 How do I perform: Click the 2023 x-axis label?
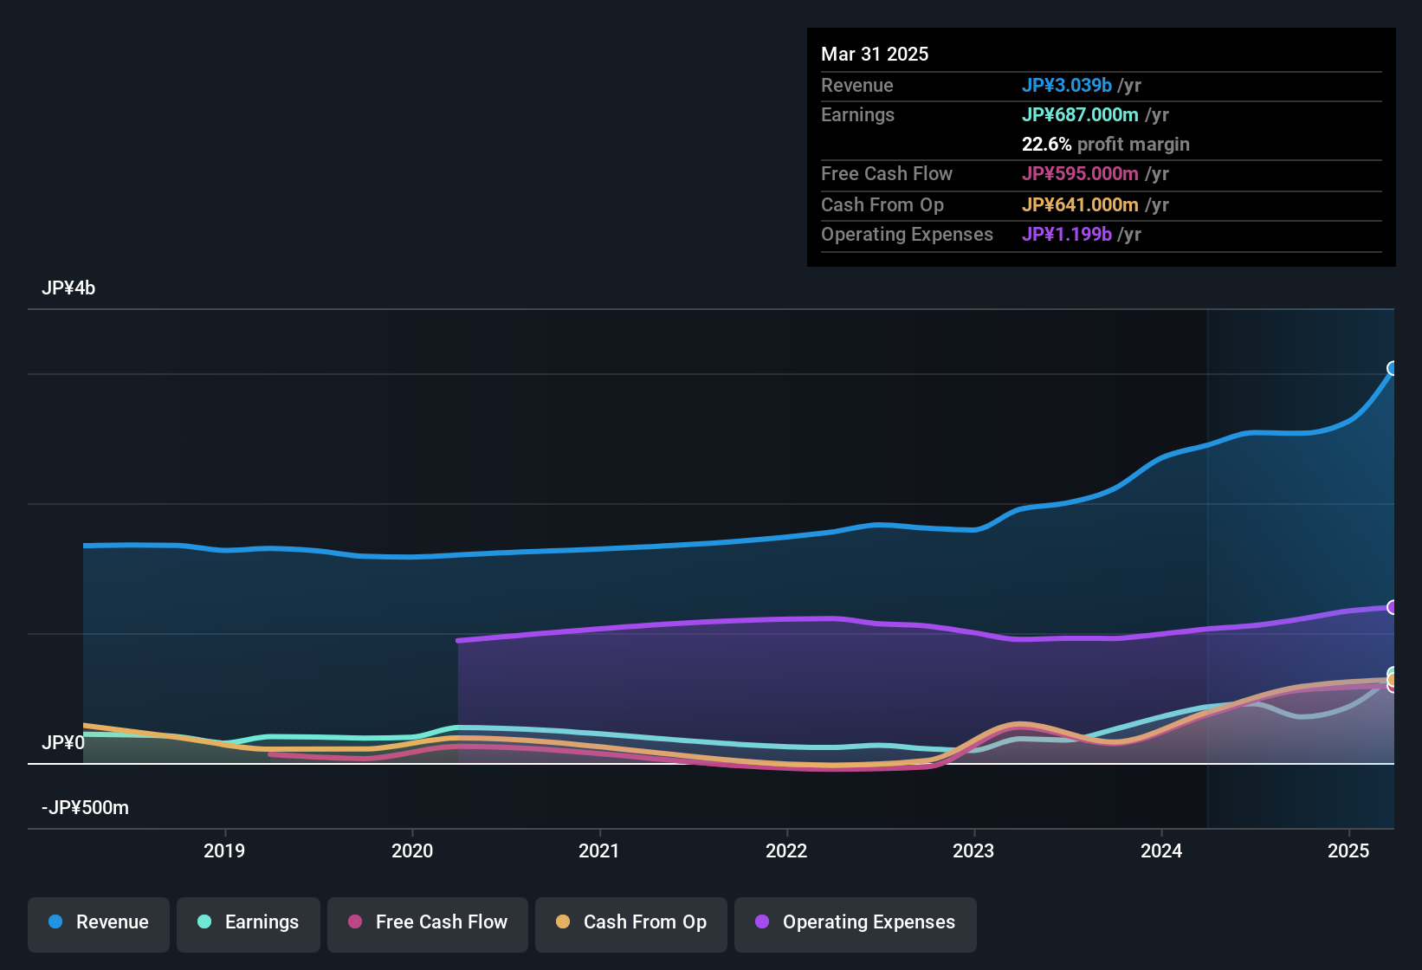point(973,851)
